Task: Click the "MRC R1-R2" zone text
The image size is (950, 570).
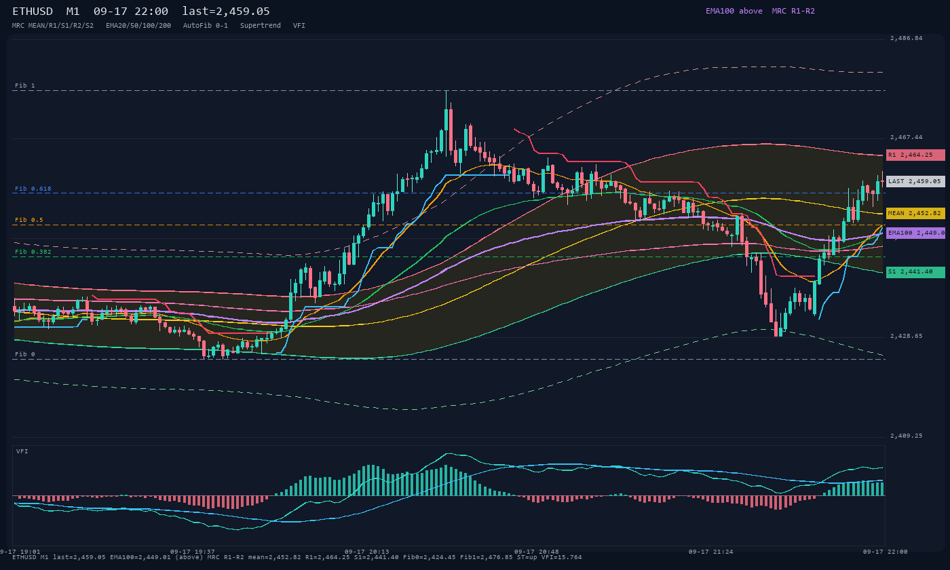Action: [x=793, y=11]
